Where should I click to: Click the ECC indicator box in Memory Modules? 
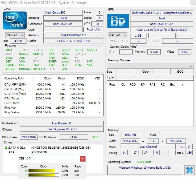click(190, 72)
